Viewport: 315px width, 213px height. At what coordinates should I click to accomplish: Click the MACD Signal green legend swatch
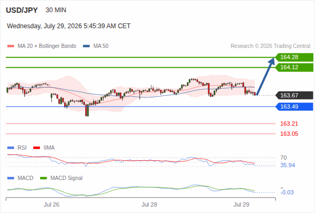point(43,178)
